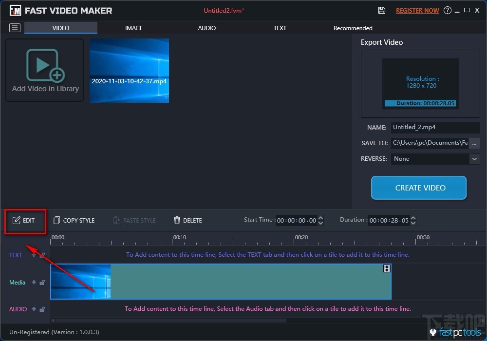487x341 pixels.
Task: Click the Media track label
Action: pos(18,283)
